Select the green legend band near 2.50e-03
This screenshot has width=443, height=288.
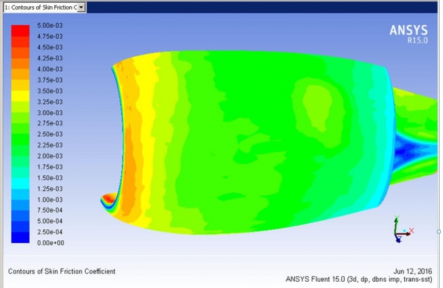click(20, 134)
